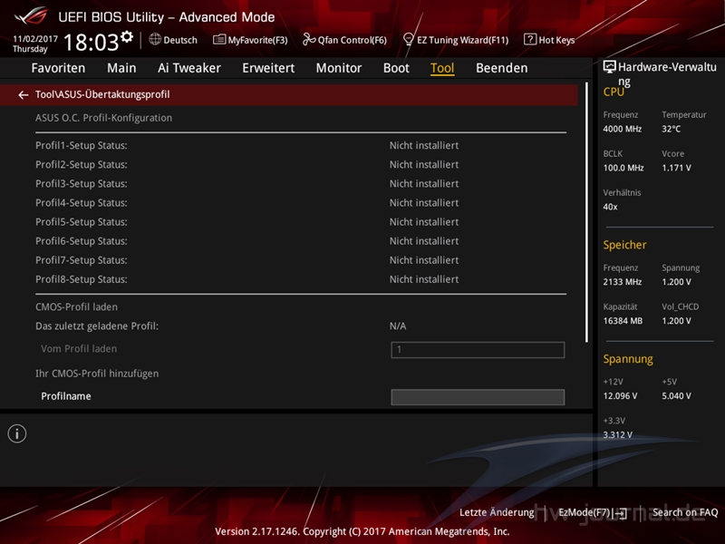Screen dimensions: 725x544
Task: Click the +5V value 5.040 V
Action: (676, 396)
